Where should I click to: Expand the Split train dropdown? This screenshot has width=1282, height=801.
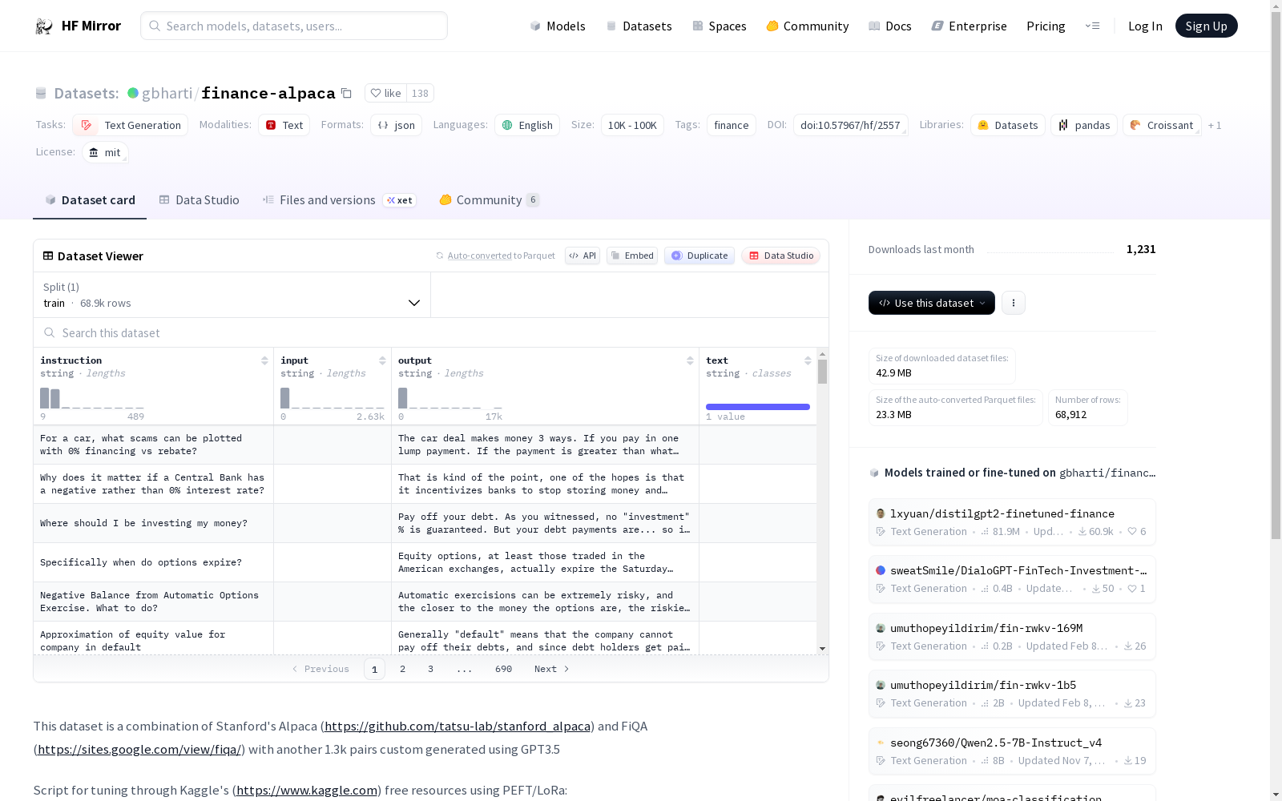pyautogui.click(x=232, y=295)
